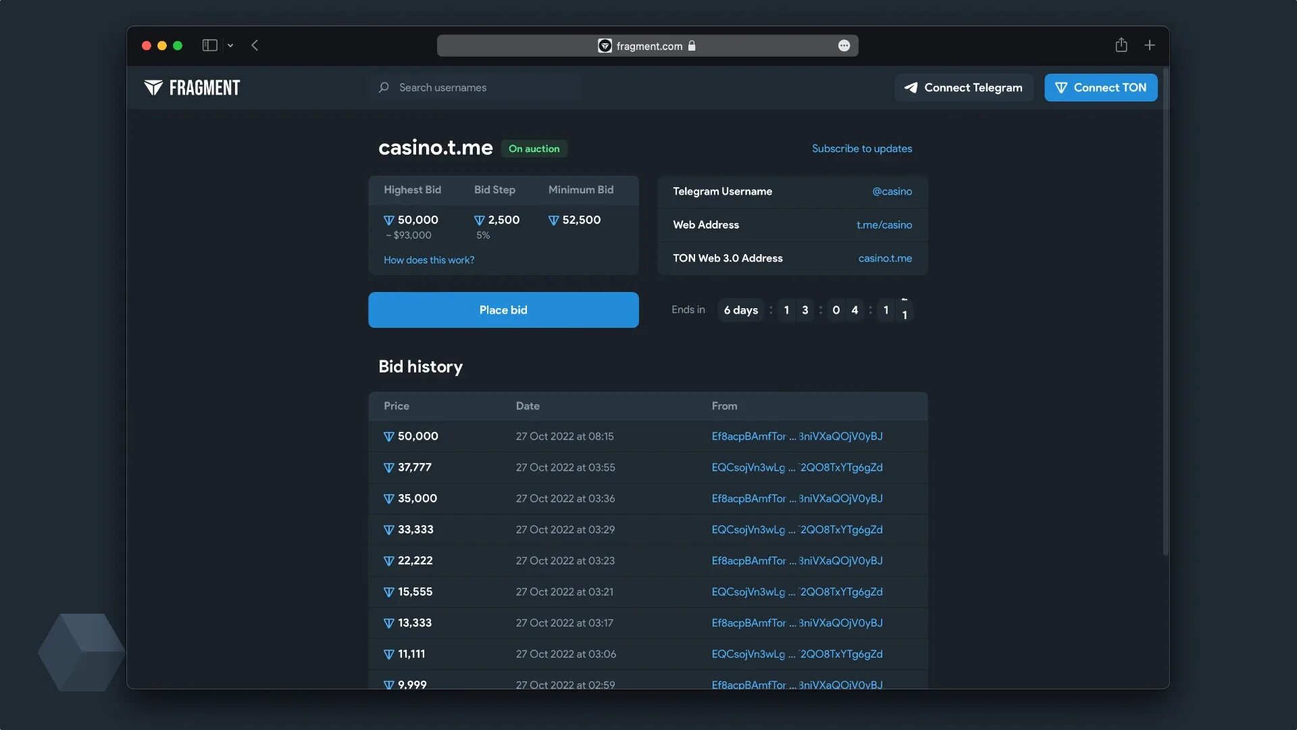The height and width of the screenshot is (730, 1297).
Task: Open the Safari share icon
Action: pos(1121,45)
